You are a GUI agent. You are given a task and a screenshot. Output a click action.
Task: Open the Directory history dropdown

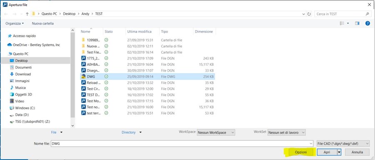tap(131, 132)
